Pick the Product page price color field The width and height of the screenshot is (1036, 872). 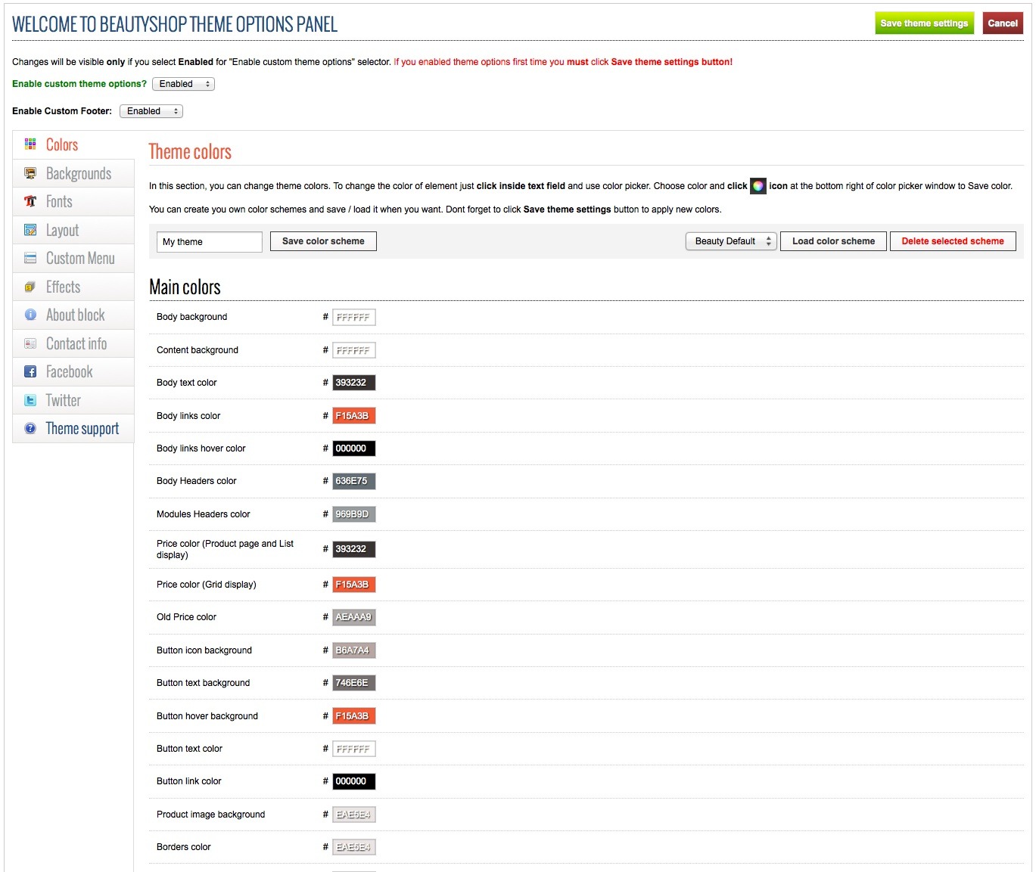pos(354,549)
